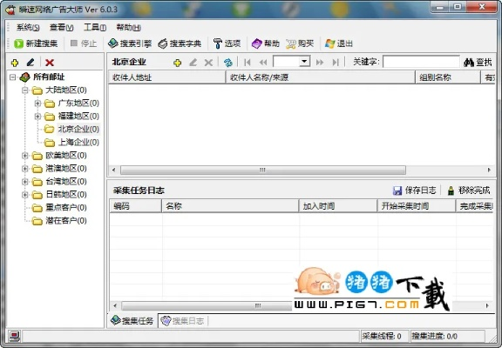502x348 pixels.
Task: Click 退出 to exit the program
Action: click(x=339, y=43)
